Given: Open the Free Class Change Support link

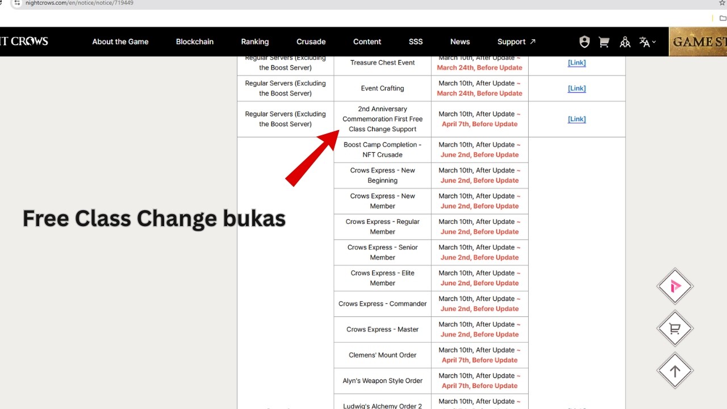Looking at the screenshot, I should 576,119.
